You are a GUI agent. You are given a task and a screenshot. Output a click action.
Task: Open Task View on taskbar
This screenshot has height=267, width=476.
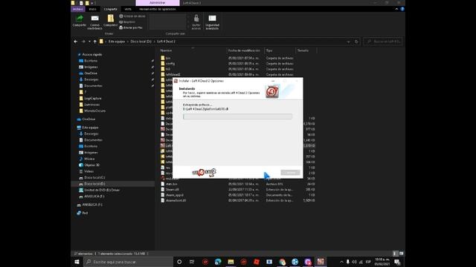192,262
